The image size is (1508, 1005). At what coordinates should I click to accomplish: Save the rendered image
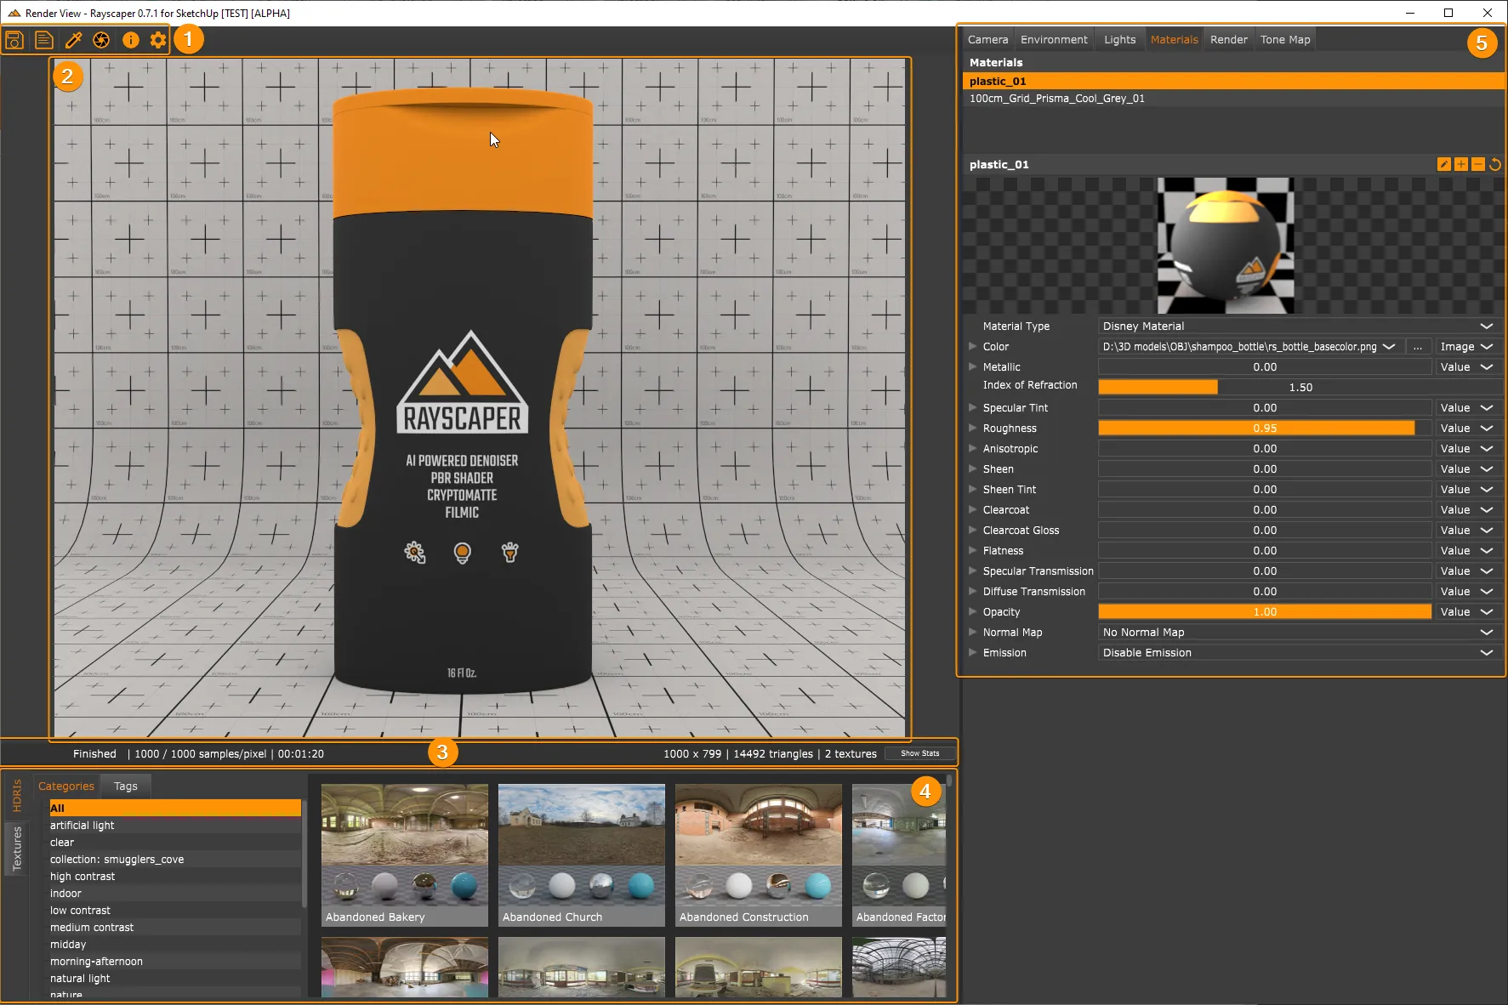click(x=14, y=39)
